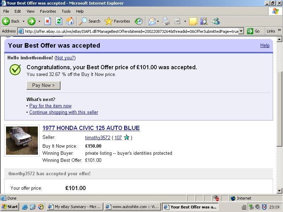Open the History toolbar icon
This screenshot has height=212, width=283.
point(139,21)
